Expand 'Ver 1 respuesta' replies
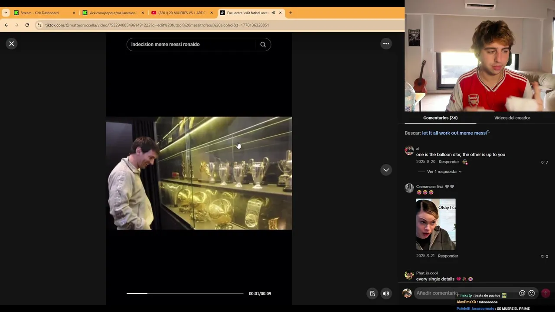 tap(444, 172)
